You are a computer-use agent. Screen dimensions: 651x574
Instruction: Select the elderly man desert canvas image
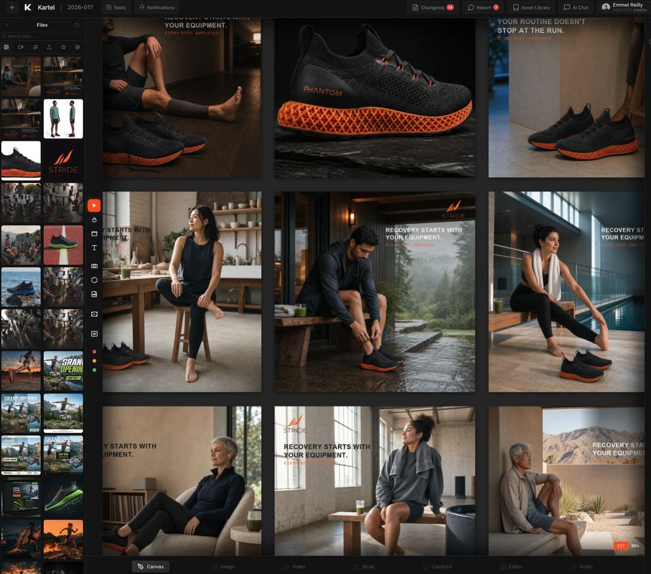click(x=566, y=481)
